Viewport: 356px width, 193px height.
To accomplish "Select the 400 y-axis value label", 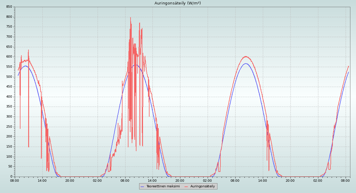I will (9, 97).
